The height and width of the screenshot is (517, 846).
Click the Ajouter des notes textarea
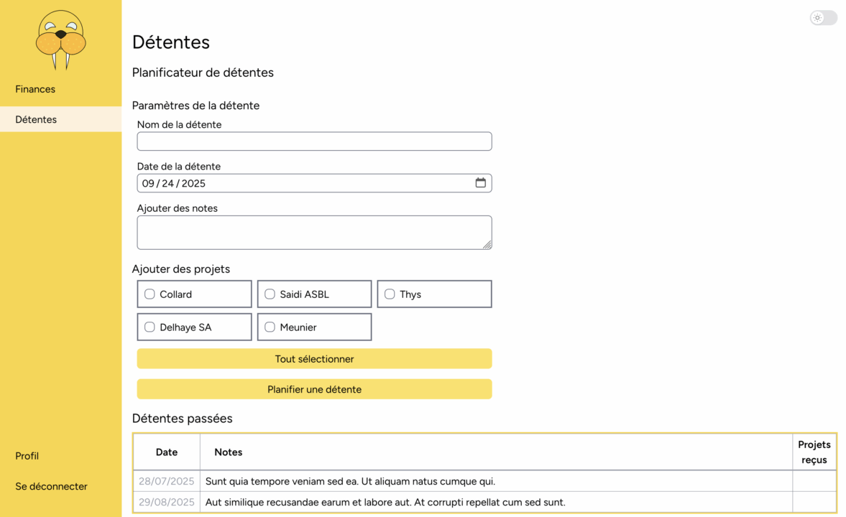click(314, 233)
